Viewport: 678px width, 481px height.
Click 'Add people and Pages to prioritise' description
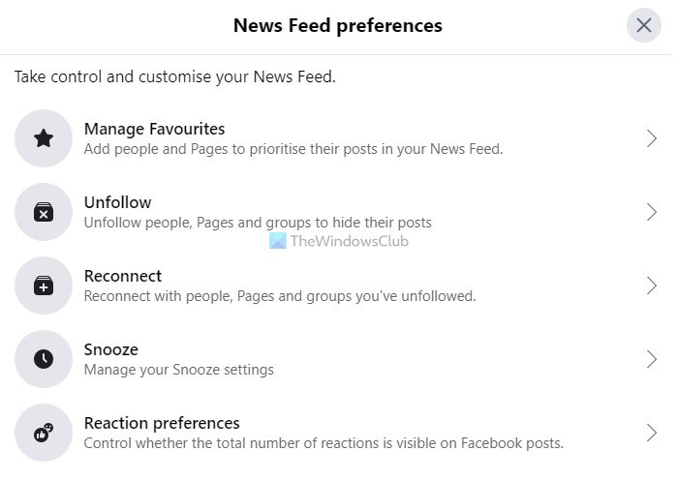click(x=293, y=149)
